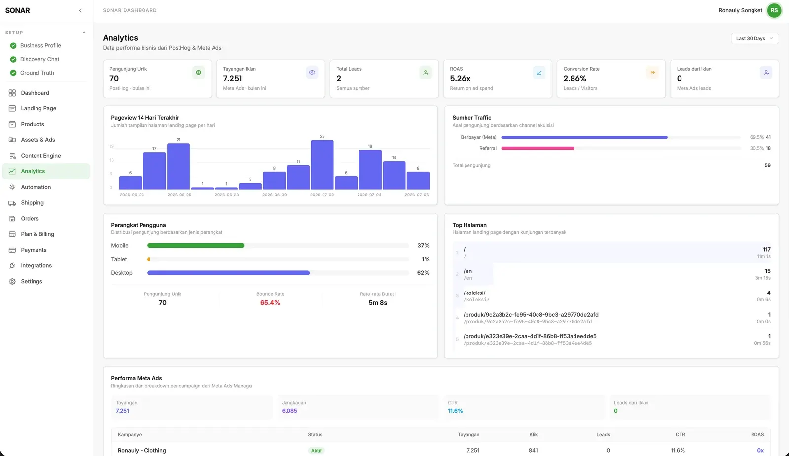Click the Leads dari Iklan icon
789x456 pixels.
[x=766, y=73]
